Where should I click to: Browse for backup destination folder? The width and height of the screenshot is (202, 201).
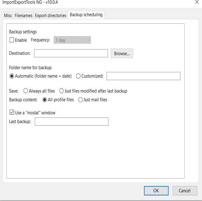[122, 53]
